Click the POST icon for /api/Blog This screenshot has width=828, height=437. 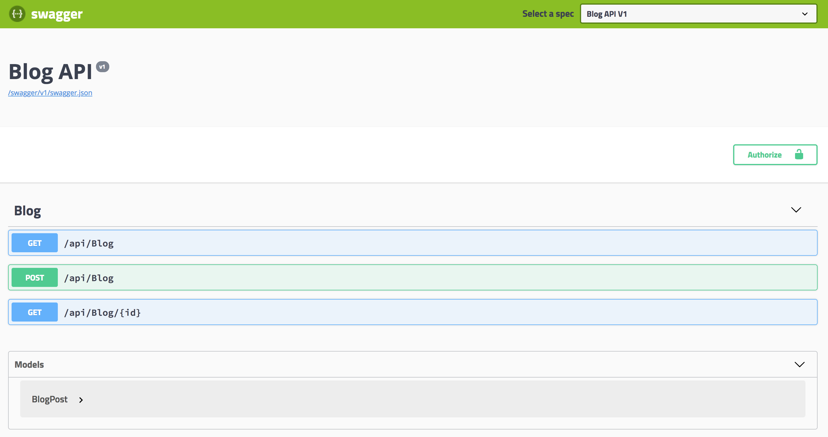(x=34, y=277)
